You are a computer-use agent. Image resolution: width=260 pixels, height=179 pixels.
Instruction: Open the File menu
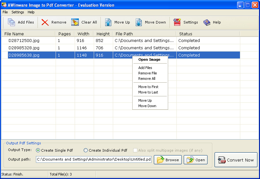(x=5, y=12)
